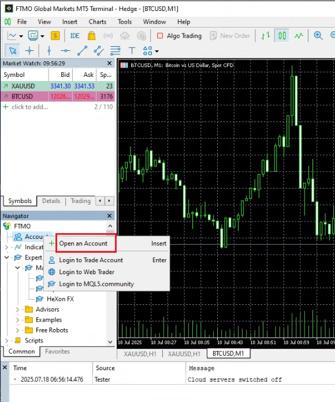Expand the Advisors folder
This screenshot has width=335, height=402.
click(17, 309)
